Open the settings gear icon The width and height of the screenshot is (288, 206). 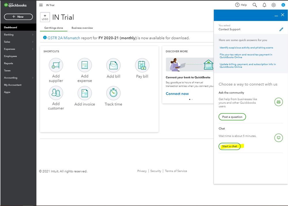(x=274, y=5)
